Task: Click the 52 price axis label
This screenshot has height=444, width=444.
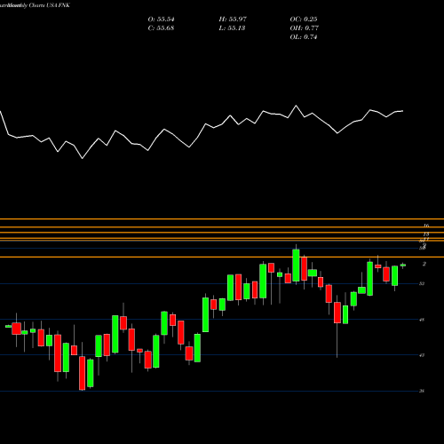Action: click(422, 283)
